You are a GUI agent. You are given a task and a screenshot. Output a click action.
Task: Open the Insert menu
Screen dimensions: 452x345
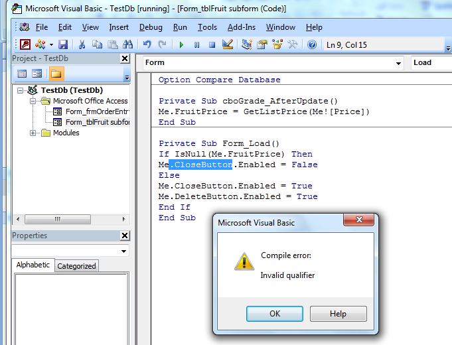coord(119,27)
